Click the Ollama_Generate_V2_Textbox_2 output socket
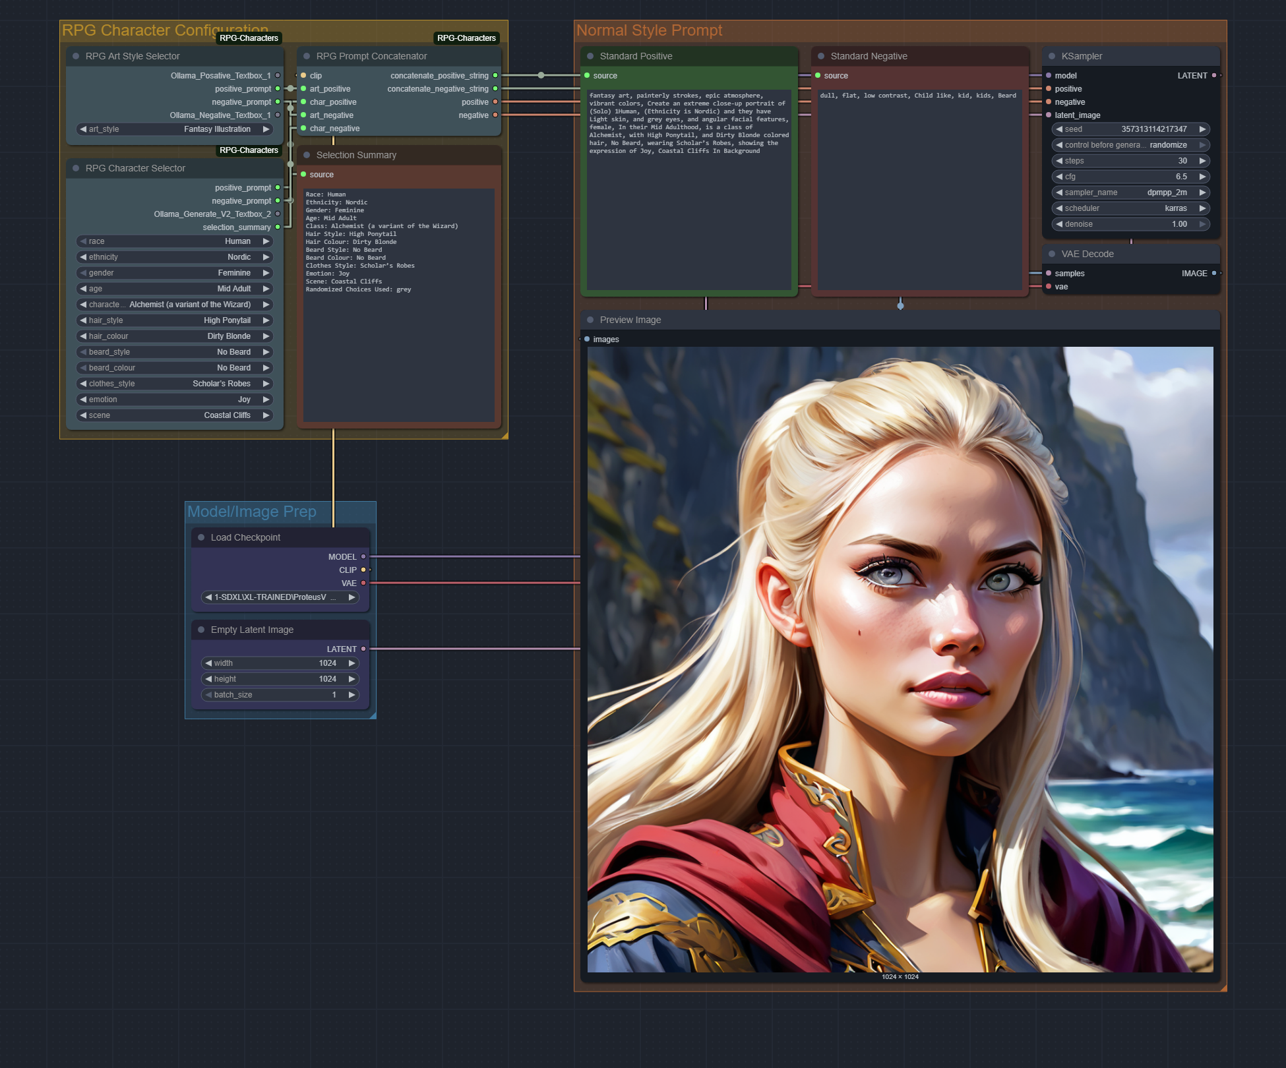 (x=278, y=214)
